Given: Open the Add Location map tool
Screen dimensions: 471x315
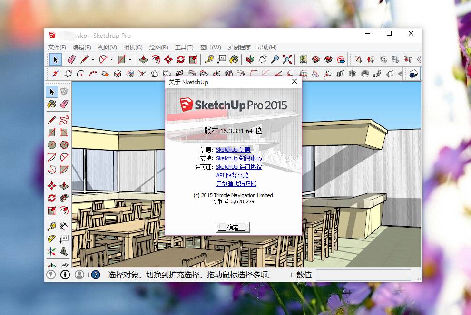Looking at the screenshot, I should click(x=304, y=59).
